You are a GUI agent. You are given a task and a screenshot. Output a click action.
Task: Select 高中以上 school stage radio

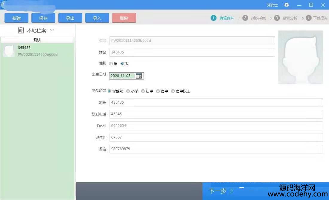173,91
